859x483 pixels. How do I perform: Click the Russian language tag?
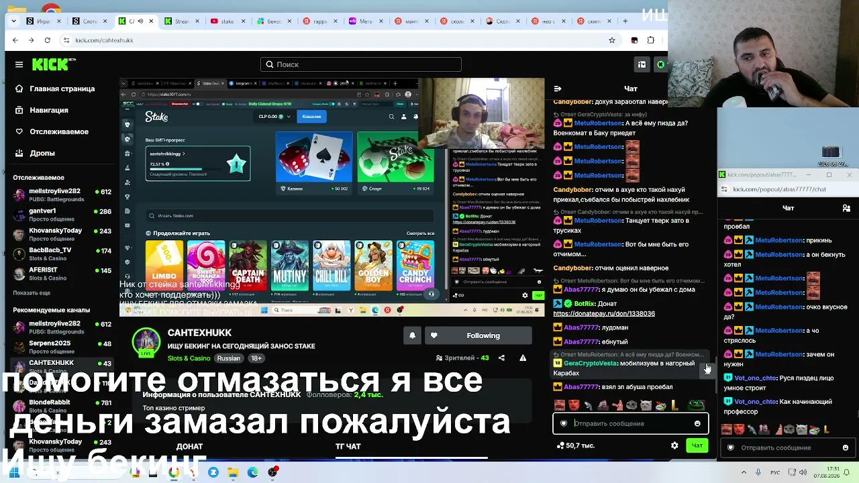(x=228, y=358)
